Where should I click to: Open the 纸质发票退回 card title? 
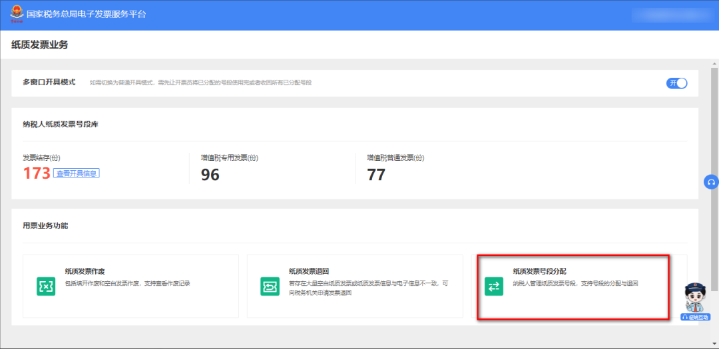tap(309, 271)
